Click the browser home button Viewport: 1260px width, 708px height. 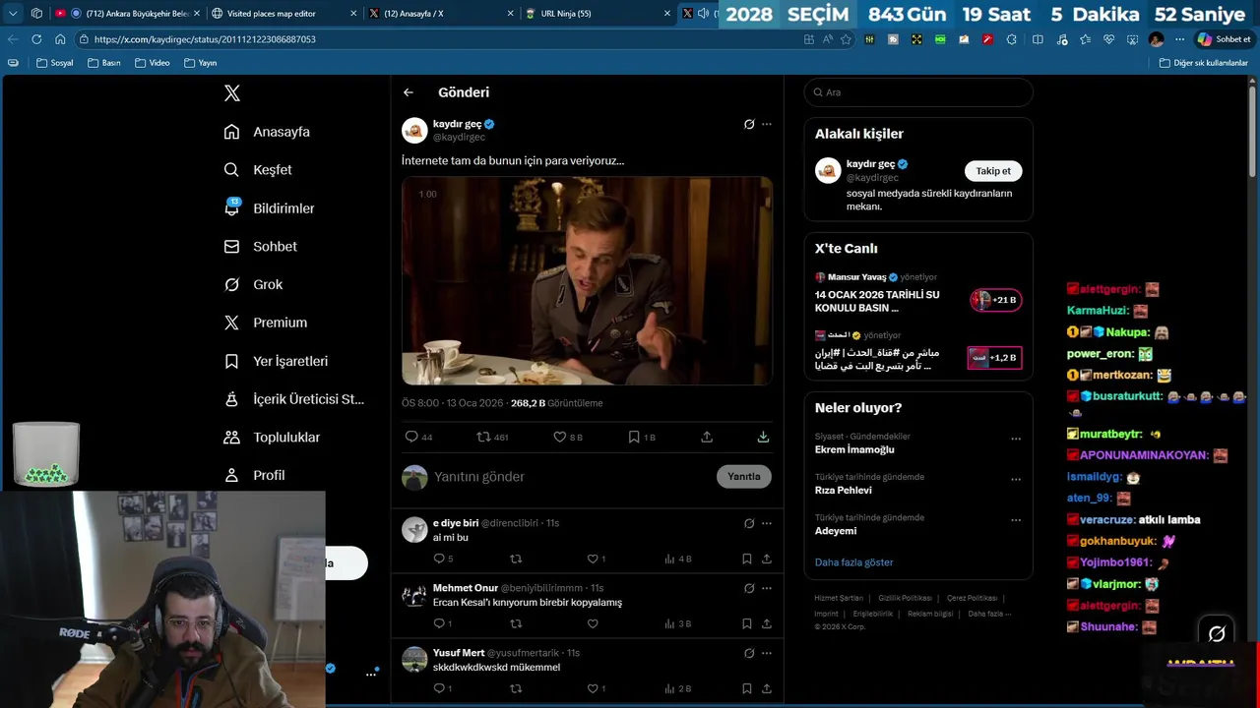pyautogui.click(x=60, y=39)
